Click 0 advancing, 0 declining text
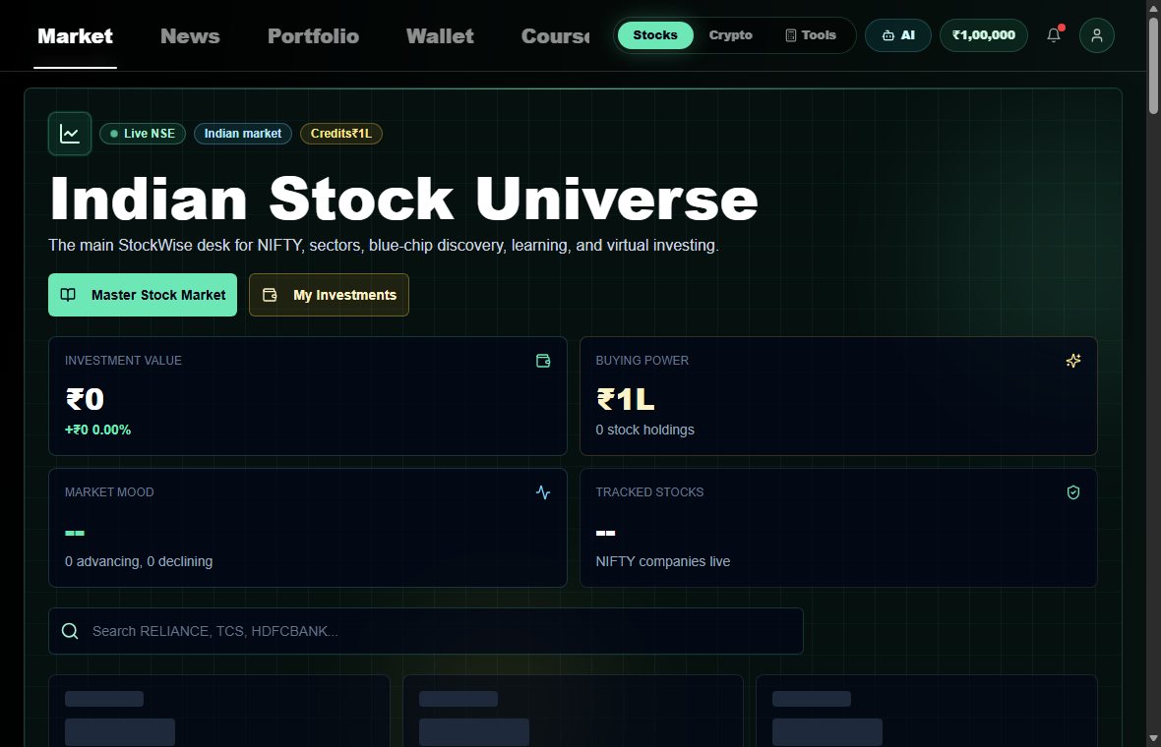 pos(139,561)
